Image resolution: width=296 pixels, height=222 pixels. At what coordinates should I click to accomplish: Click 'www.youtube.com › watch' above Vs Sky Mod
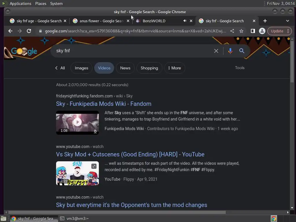point(80,147)
